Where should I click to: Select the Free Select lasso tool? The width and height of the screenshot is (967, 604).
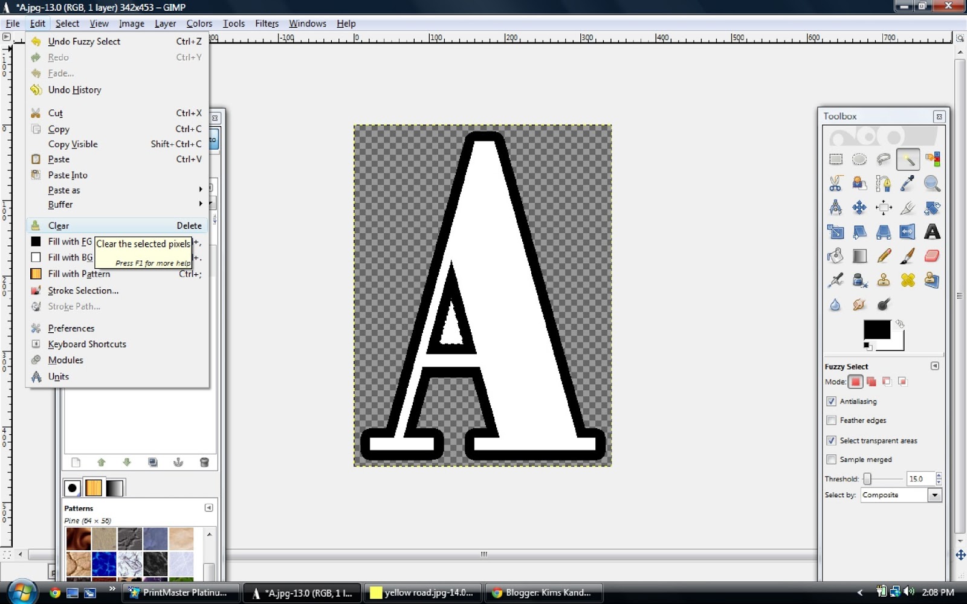pyautogui.click(x=884, y=159)
